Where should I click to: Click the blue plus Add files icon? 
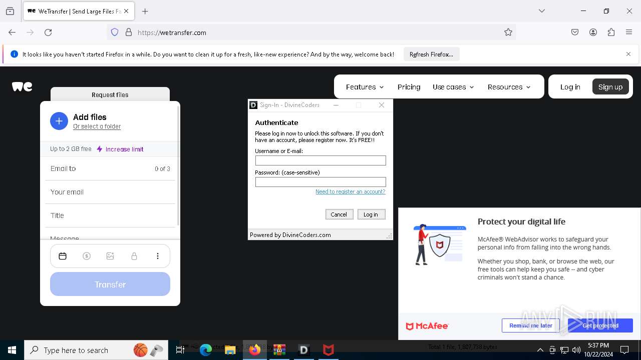click(59, 121)
